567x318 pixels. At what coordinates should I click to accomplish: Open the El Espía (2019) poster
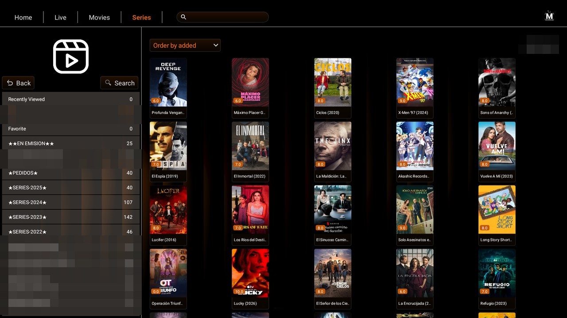[168, 146]
